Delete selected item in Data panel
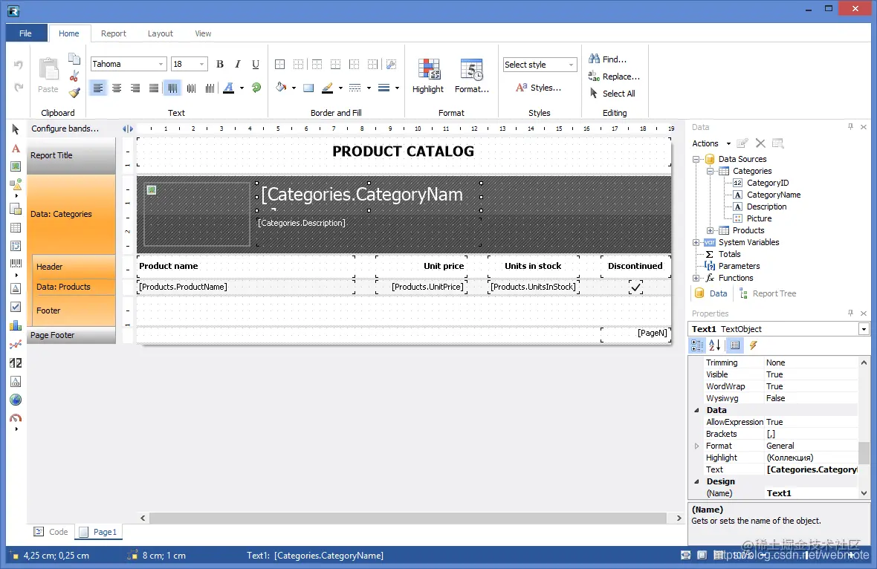 tap(760, 143)
